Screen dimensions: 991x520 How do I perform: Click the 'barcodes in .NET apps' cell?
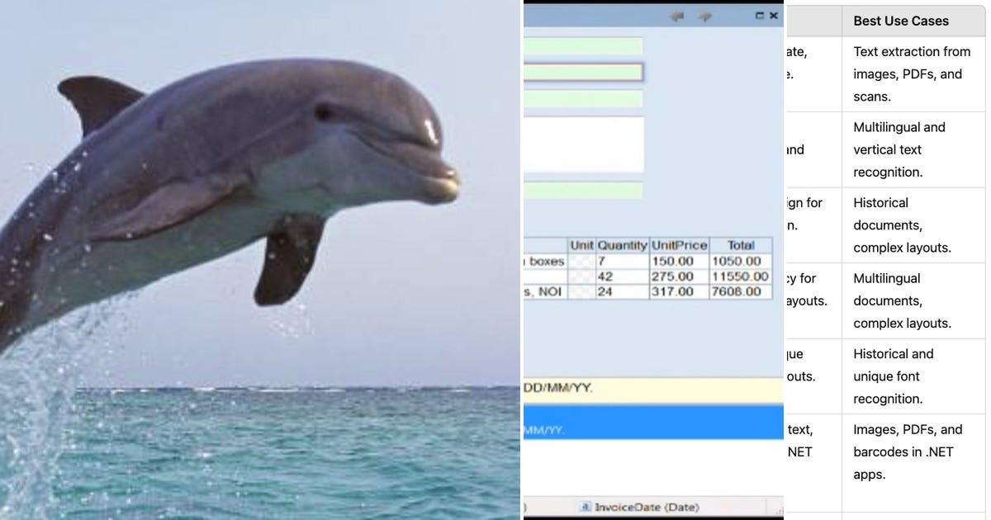(913, 462)
